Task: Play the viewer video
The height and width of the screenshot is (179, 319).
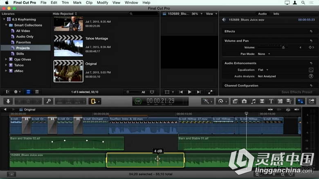Action: [190, 92]
